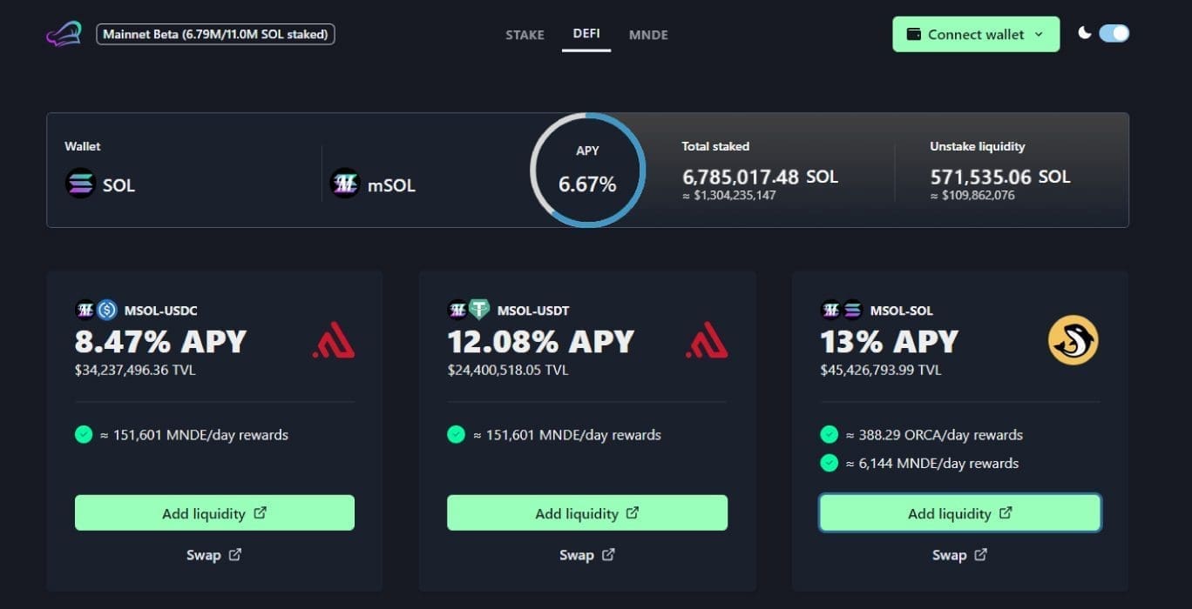
Task: Click green check next to 388.29 ORCA rewards
Action: coord(829,434)
